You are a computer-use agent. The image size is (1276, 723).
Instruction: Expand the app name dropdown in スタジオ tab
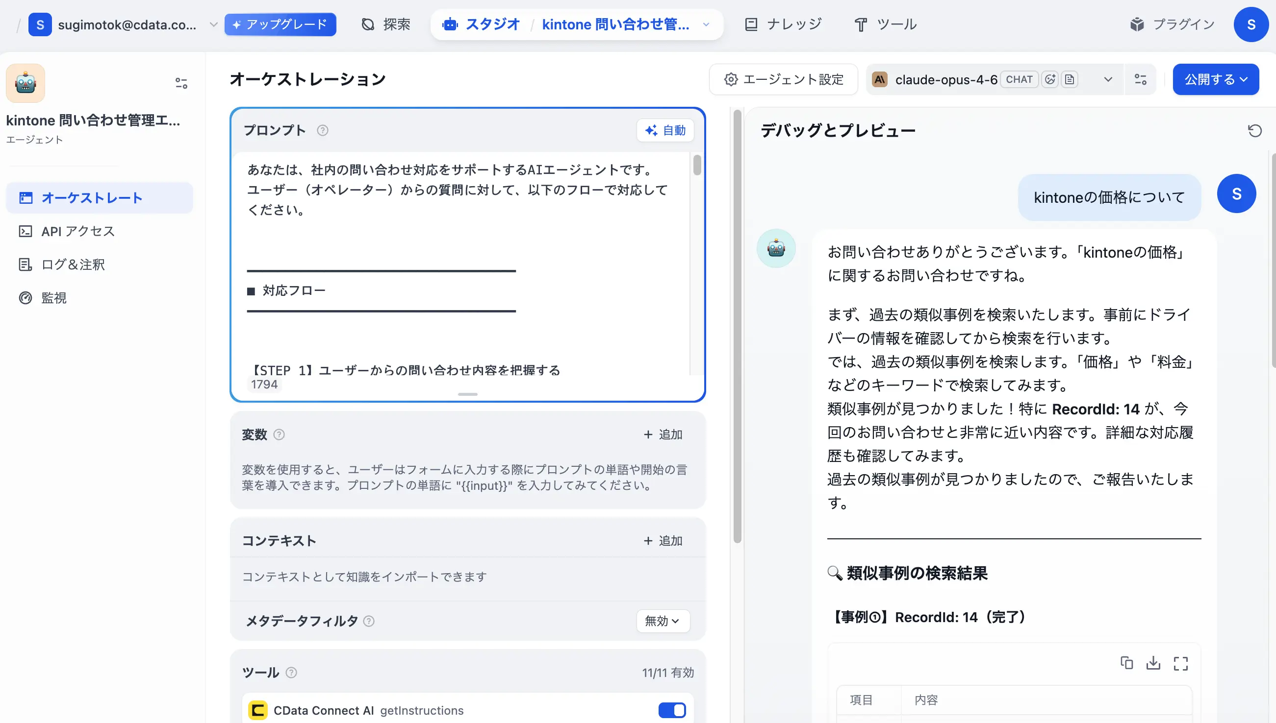706,24
